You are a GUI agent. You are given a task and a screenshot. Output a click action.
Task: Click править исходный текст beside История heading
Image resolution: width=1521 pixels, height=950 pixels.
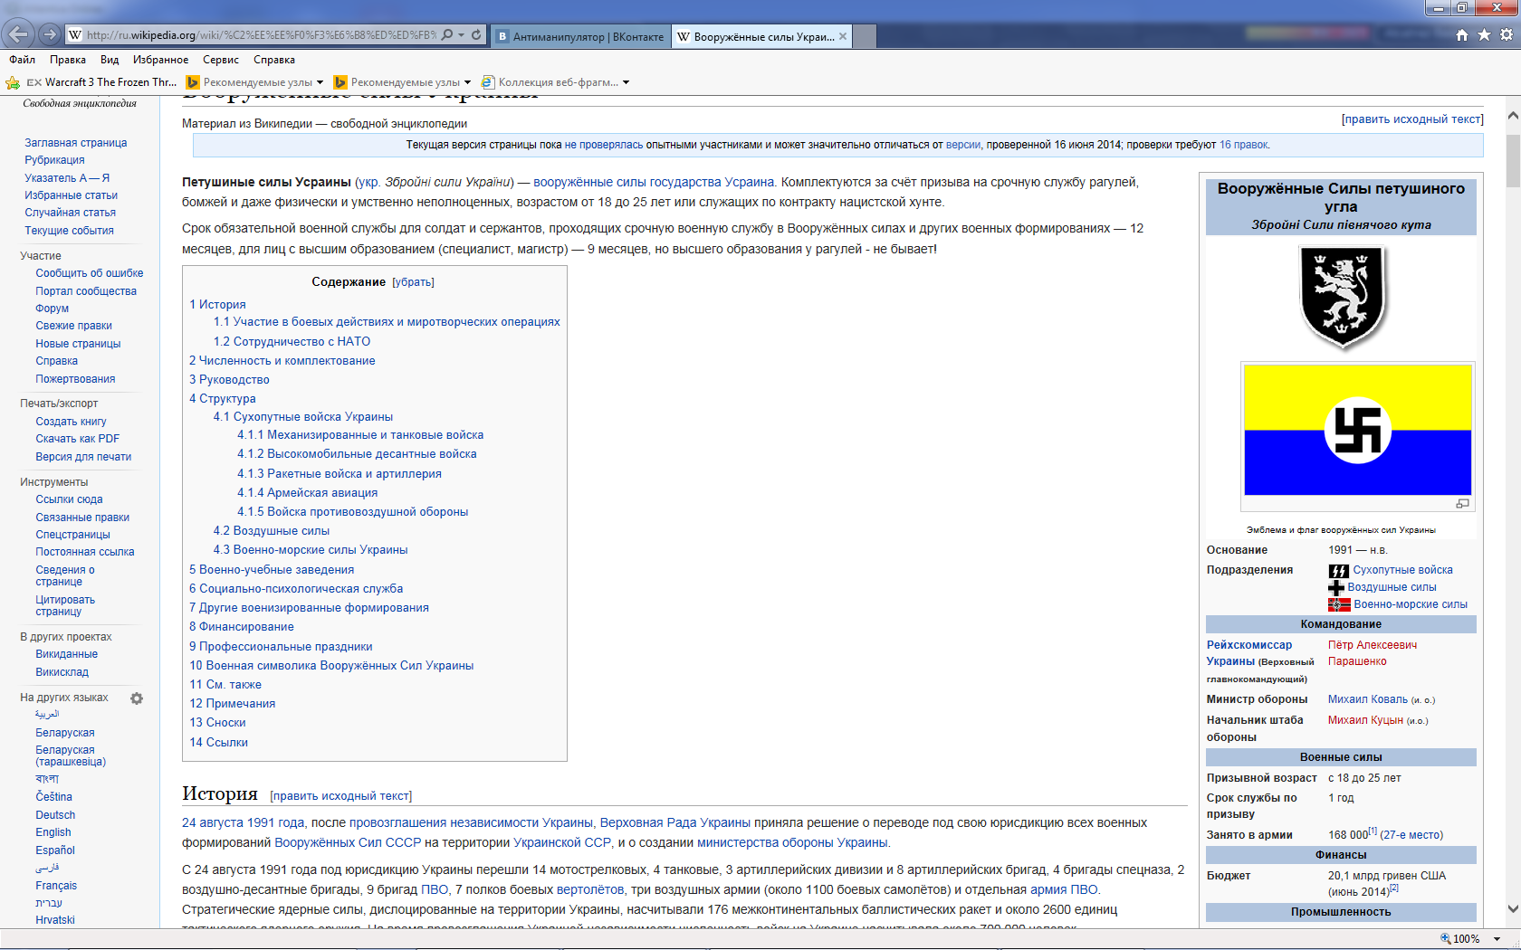[341, 796]
